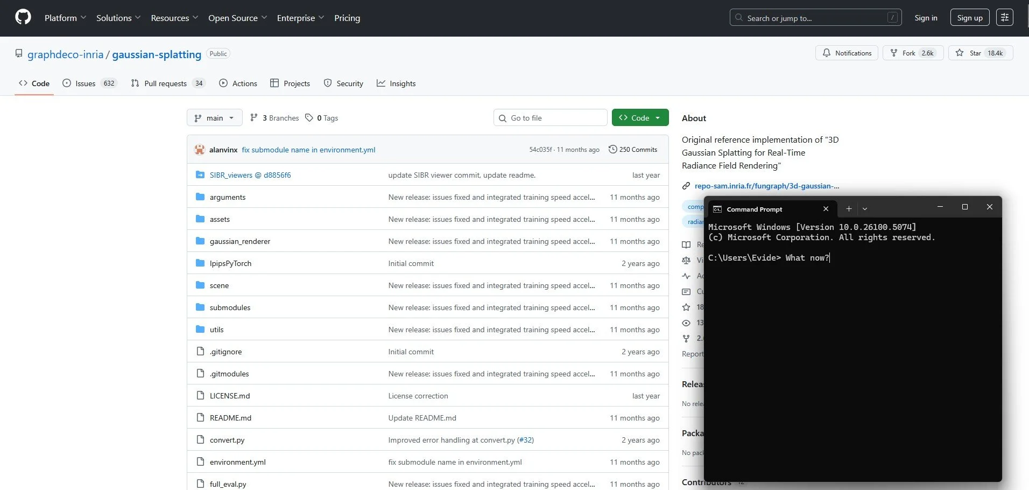Open the utils folder icon

click(x=200, y=330)
